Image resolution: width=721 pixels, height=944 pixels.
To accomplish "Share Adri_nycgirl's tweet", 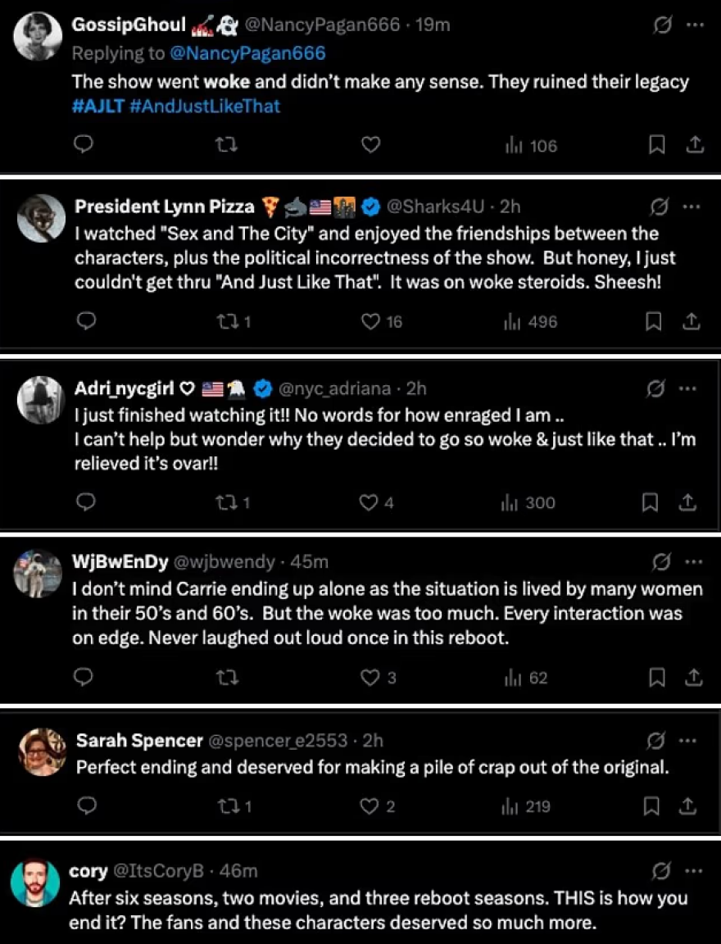I will point(688,502).
